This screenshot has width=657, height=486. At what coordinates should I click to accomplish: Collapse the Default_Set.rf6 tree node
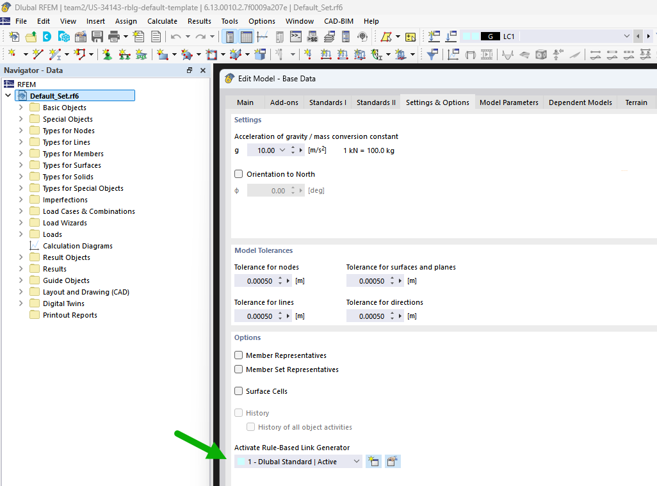[8, 95]
